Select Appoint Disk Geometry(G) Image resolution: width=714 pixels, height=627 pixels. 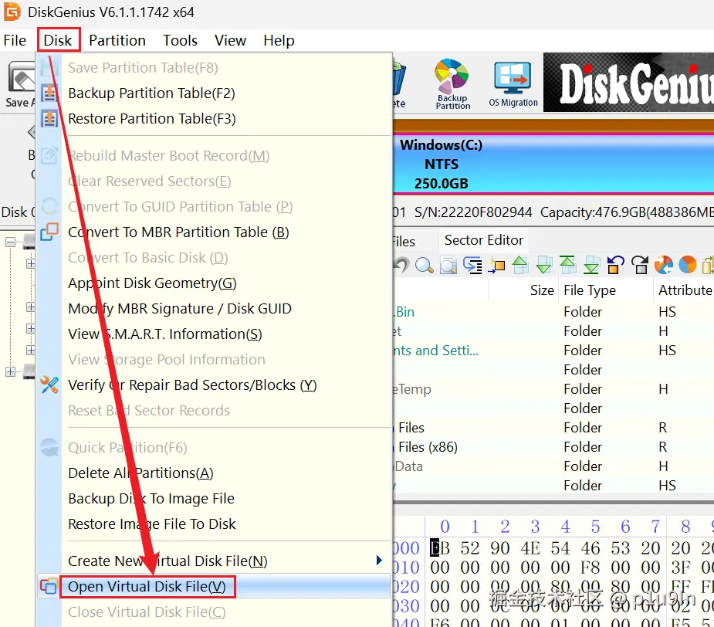pos(214,283)
